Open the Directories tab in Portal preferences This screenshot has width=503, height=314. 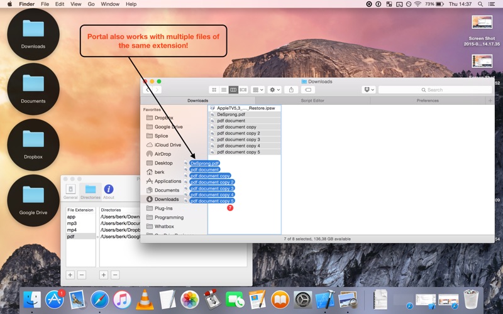pyautogui.click(x=91, y=192)
